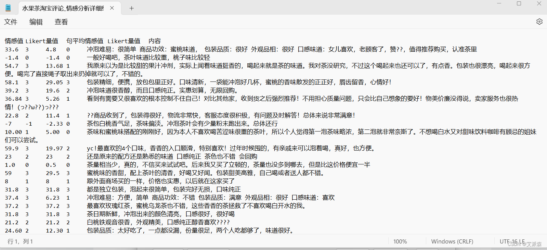Click the 100% zoom indicator
The width and height of the screenshot is (547, 250).
pyautogui.click(x=400, y=241)
